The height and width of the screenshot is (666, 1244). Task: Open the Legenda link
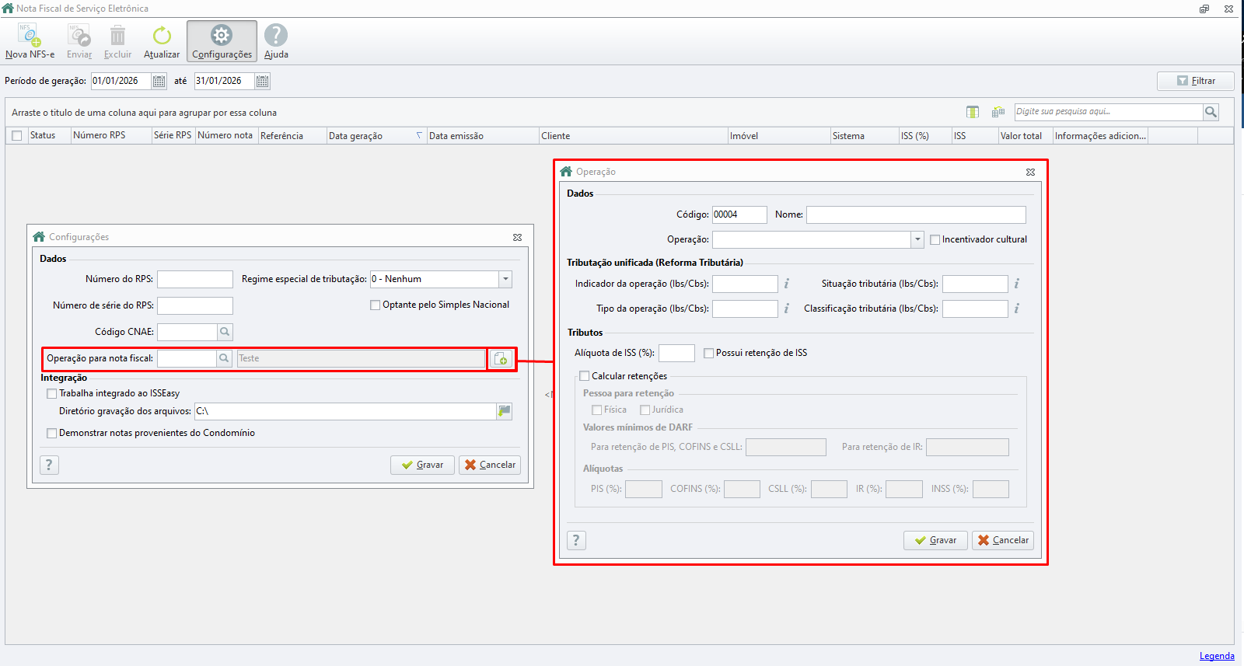pos(1216,656)
